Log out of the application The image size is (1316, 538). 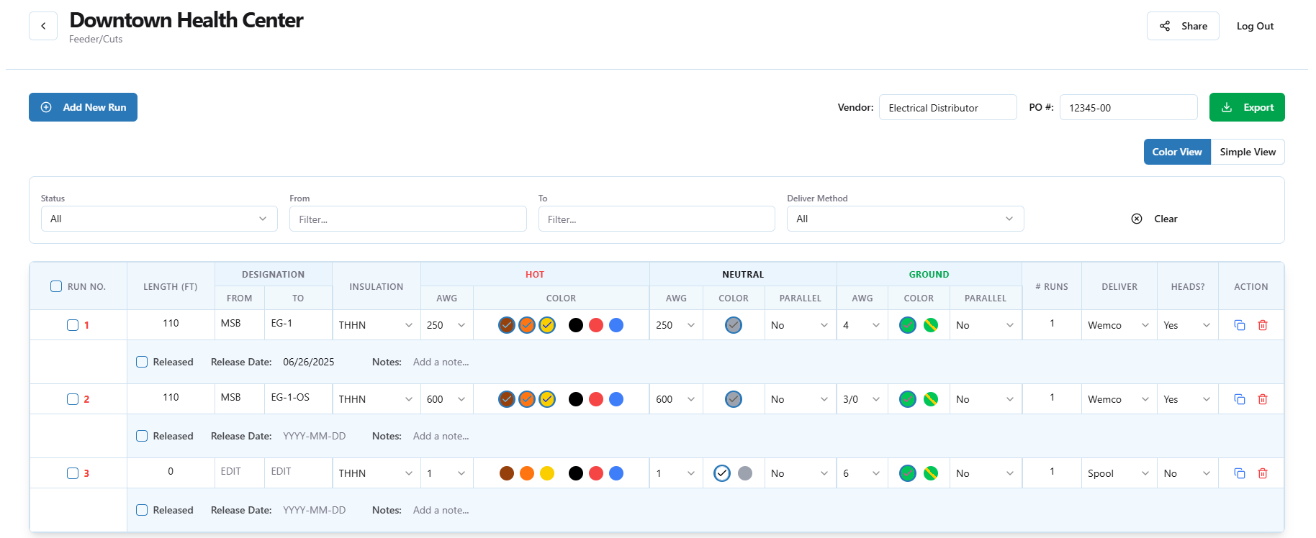click(1255, 26)
